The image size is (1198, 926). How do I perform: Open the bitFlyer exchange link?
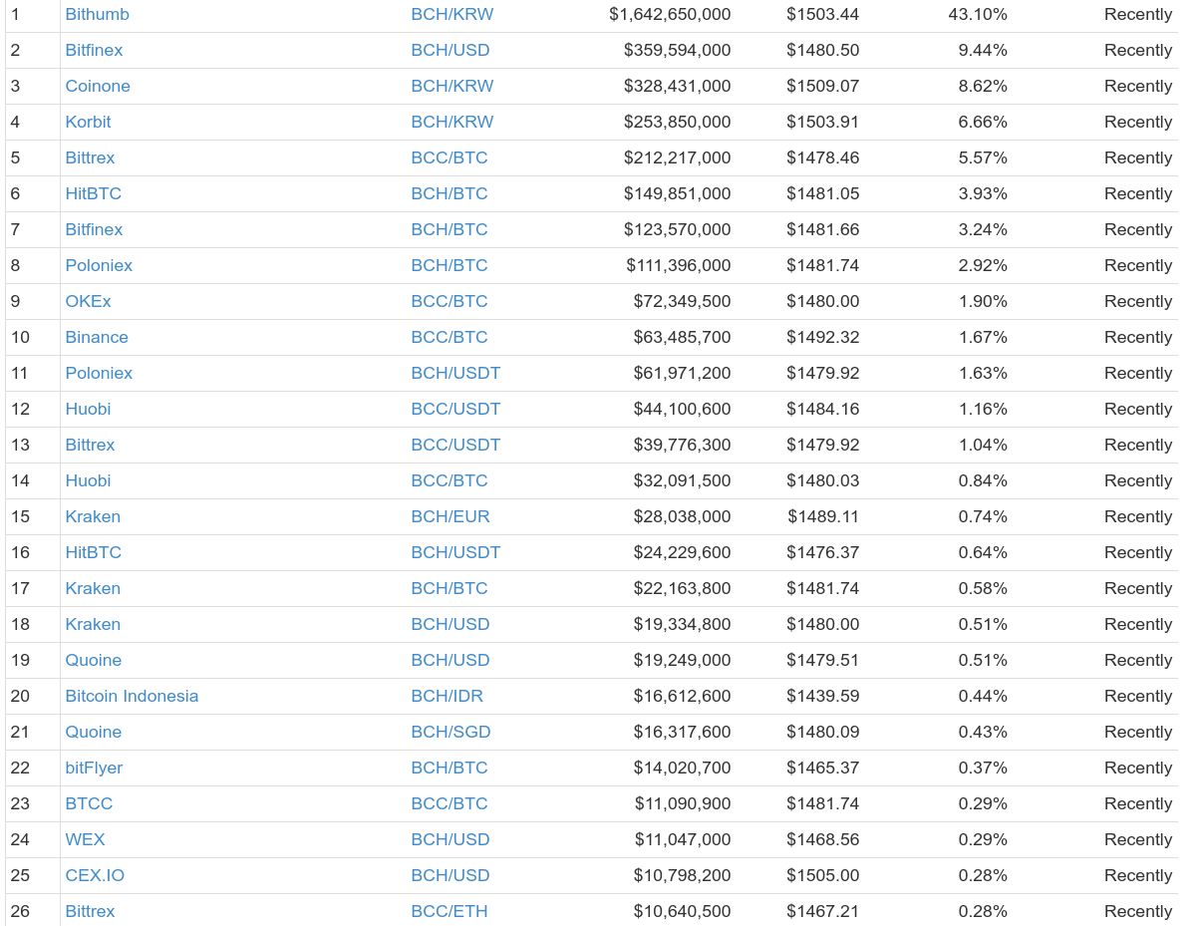94,768
